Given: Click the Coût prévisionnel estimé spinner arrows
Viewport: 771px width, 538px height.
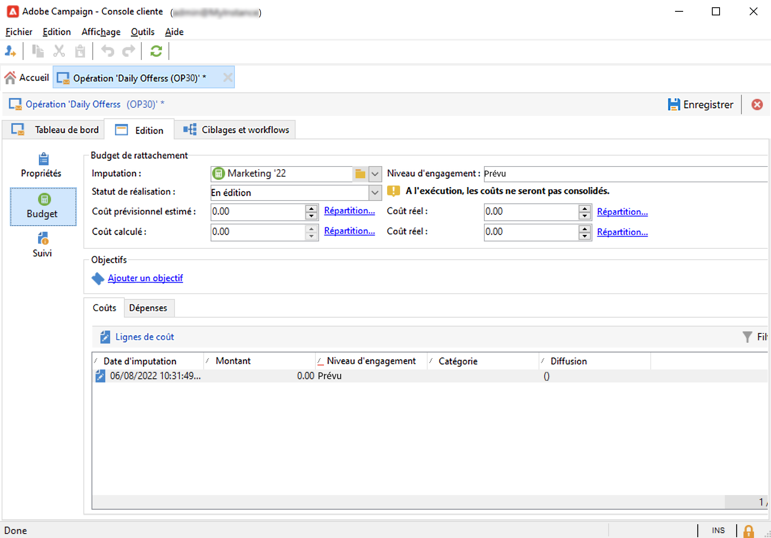Looking at the screenshot, I should point(311,212).
